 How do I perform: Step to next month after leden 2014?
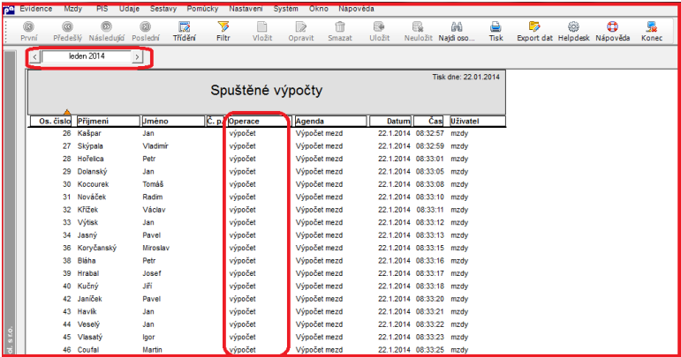click(137, 56)
